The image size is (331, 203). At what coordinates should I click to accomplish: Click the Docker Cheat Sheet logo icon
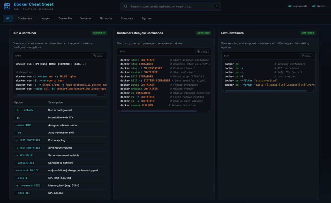pyautogui.click(x=7, y=6)
